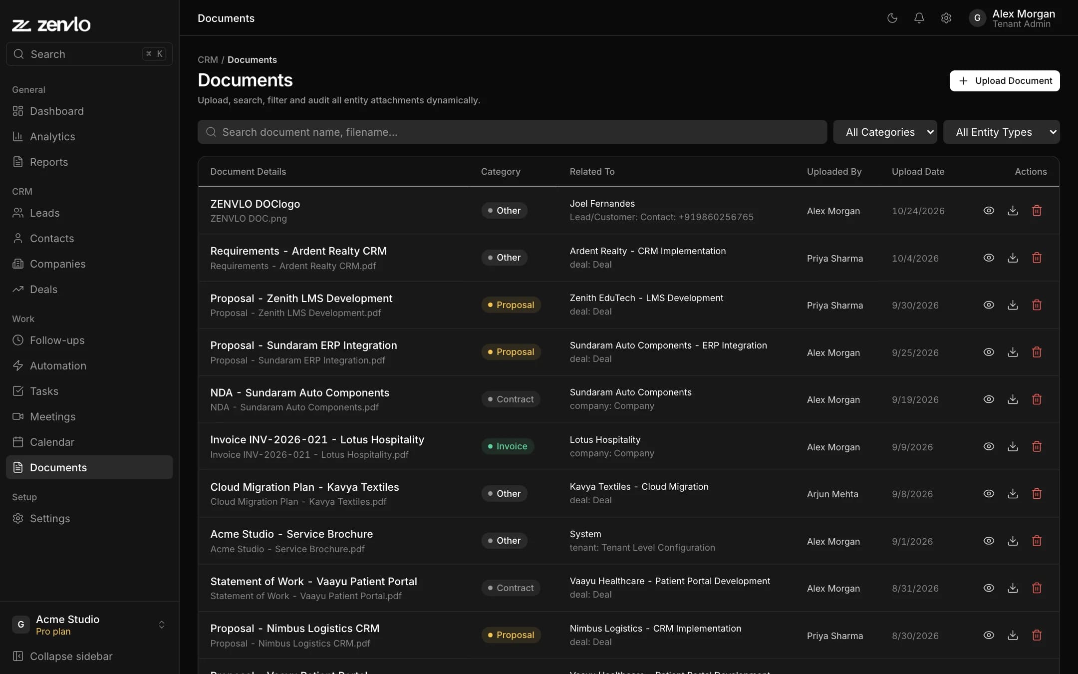The width and height of the screenshot is (1078, 674).
Task: Focus the sidebar Search box
Action: coord(89,54)
